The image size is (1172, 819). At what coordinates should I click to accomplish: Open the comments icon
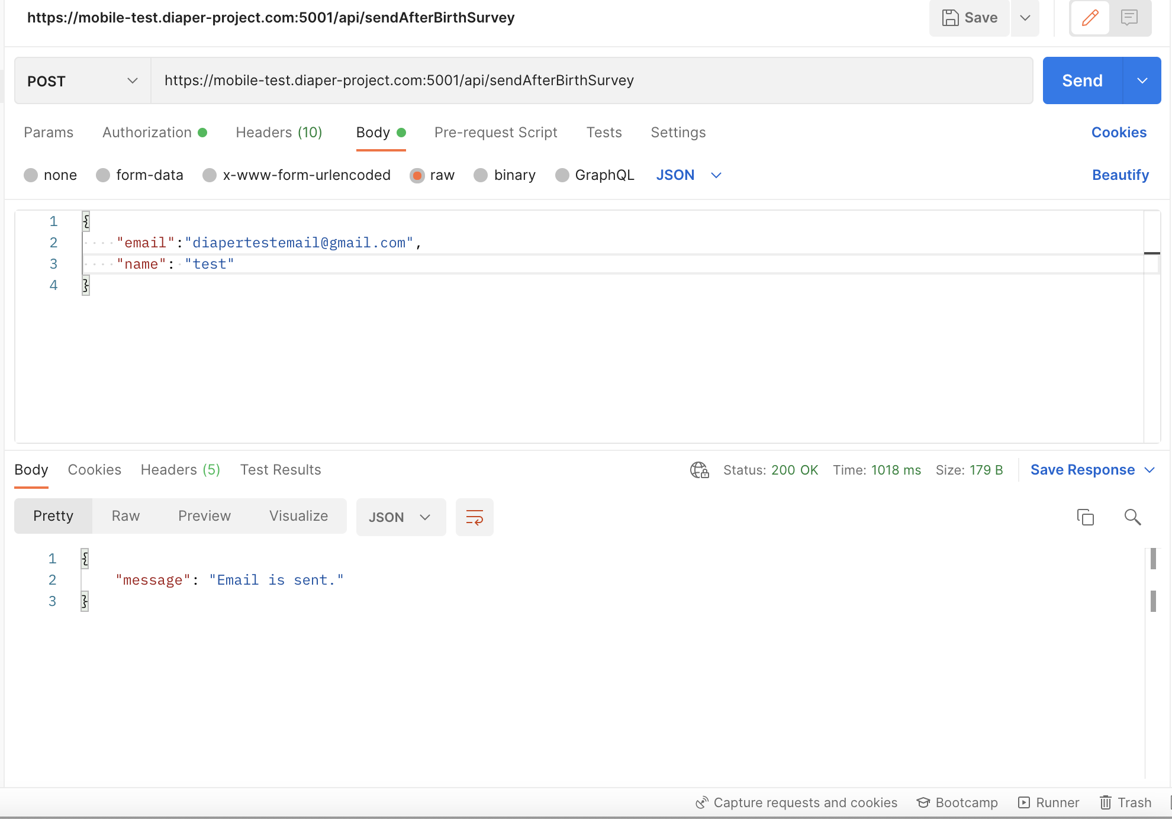coord(1129,18)
